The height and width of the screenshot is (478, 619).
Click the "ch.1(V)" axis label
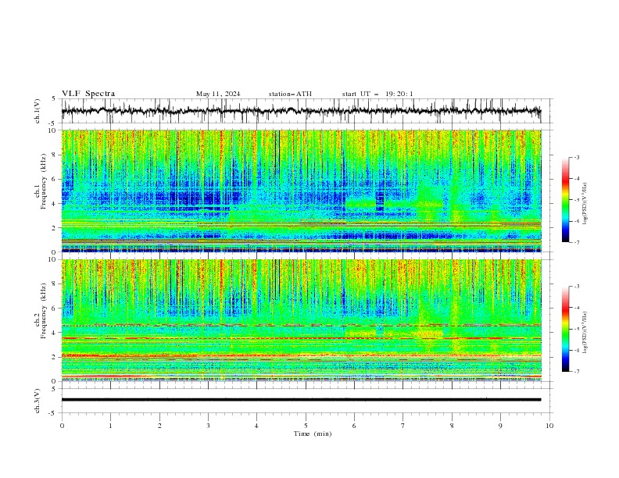pyautogui.click(x=38, y=111)
